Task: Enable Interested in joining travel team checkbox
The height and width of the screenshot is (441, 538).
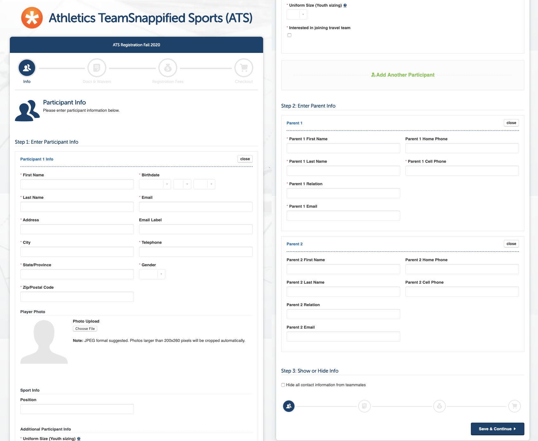Action: [x=289, y=35]
